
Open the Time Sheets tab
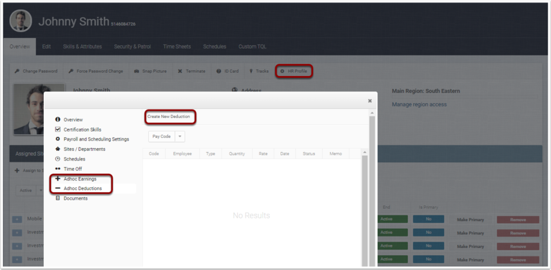(177, 46)
